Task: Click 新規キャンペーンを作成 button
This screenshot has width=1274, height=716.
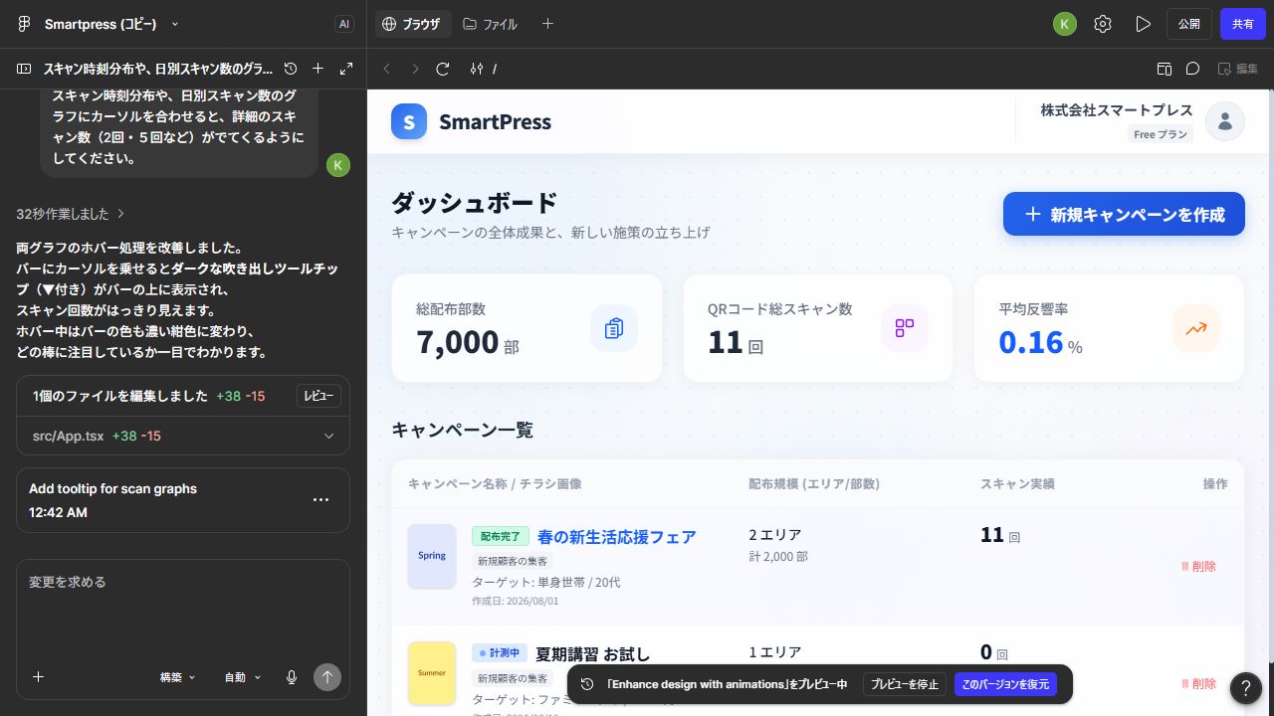Action: pyautogui.click(x=1124, y=214)
